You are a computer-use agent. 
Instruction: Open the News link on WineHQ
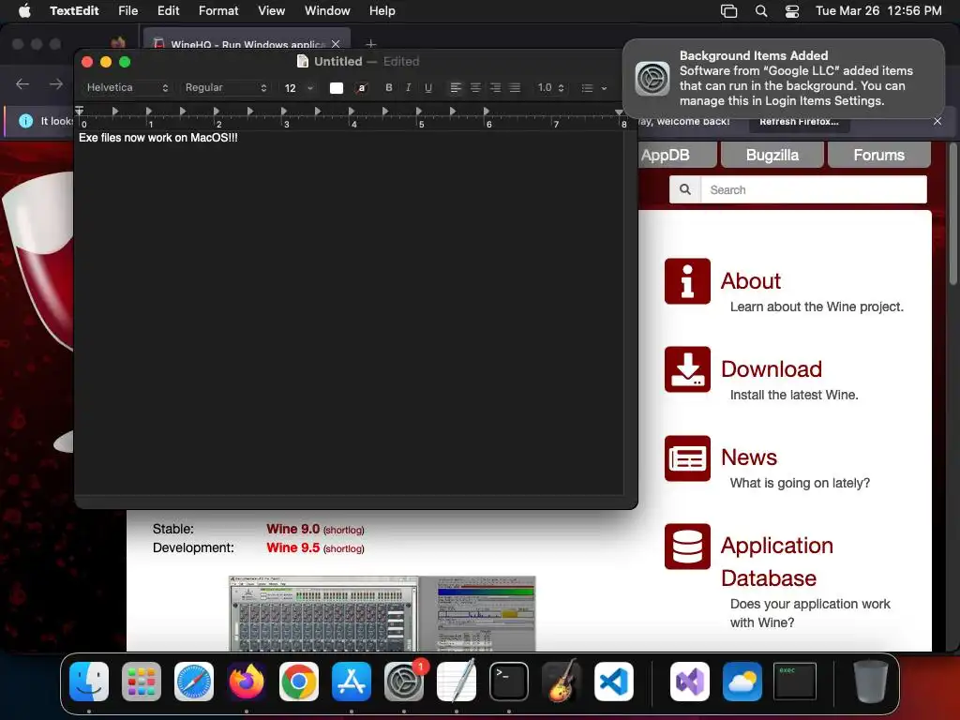coord(749,457)
